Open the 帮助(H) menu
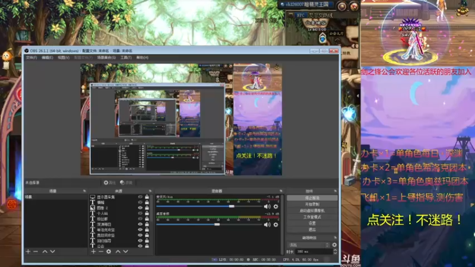The image size is (475, 267). 142,58
